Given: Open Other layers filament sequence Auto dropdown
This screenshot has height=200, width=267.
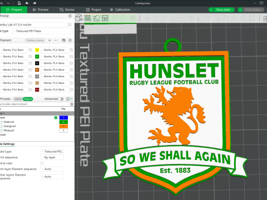Looking at the screenshot, I should coord(52,177).
